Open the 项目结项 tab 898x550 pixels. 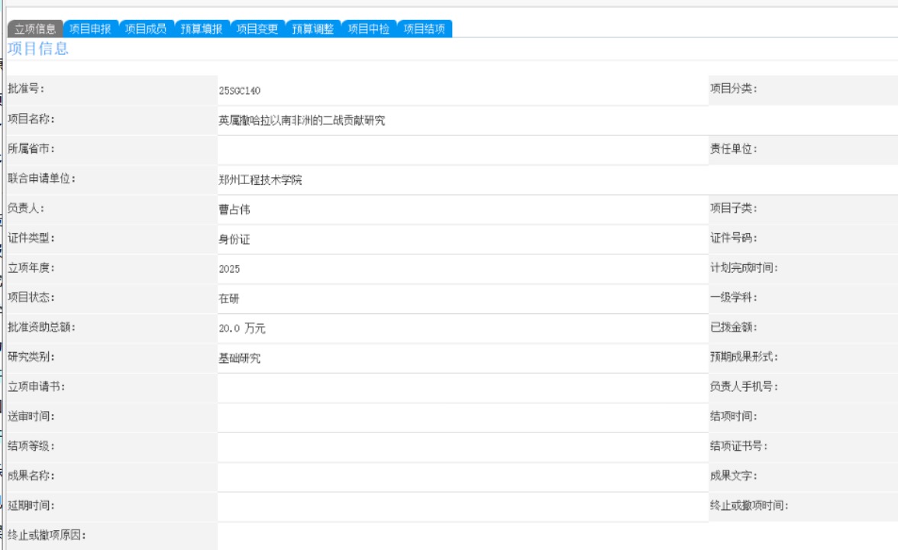pyautogui.click(x=425, y=29)
